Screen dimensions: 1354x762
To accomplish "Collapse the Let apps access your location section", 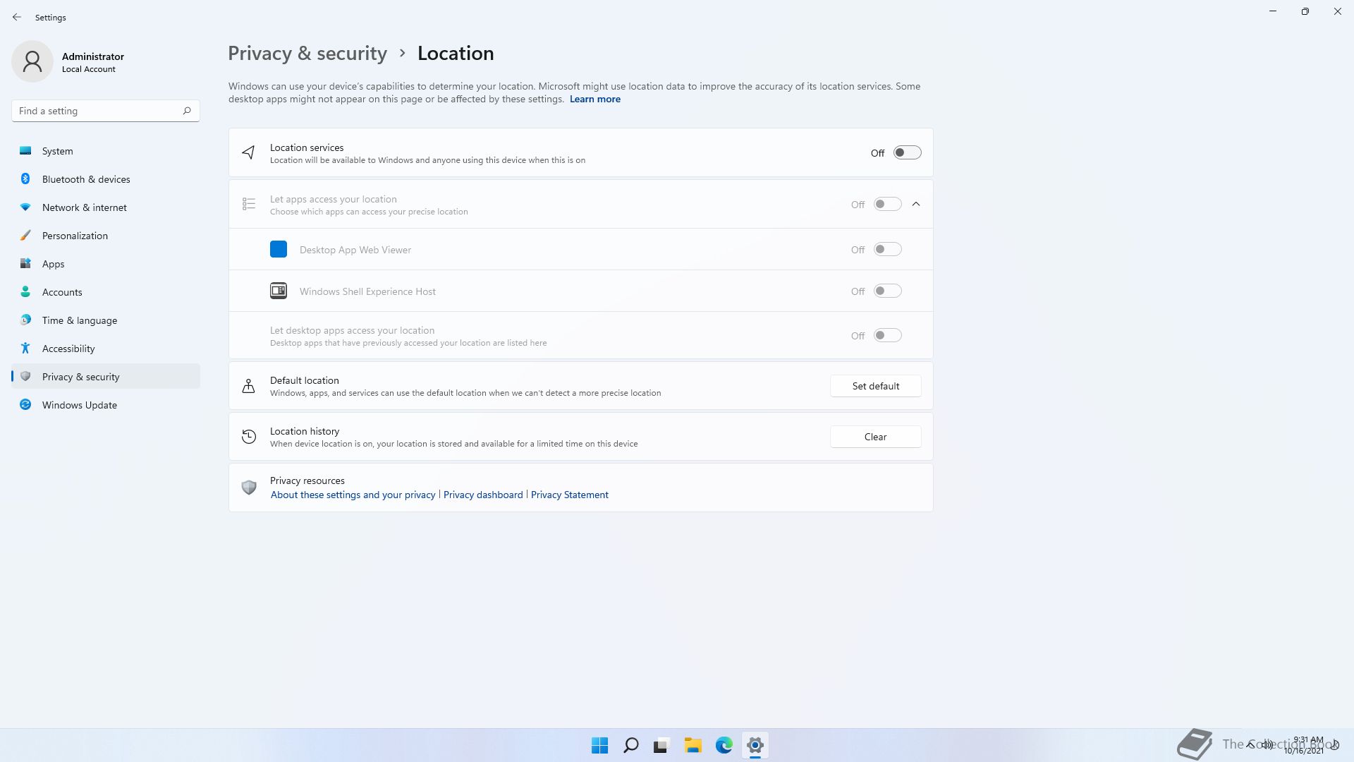I will (916, 204).
